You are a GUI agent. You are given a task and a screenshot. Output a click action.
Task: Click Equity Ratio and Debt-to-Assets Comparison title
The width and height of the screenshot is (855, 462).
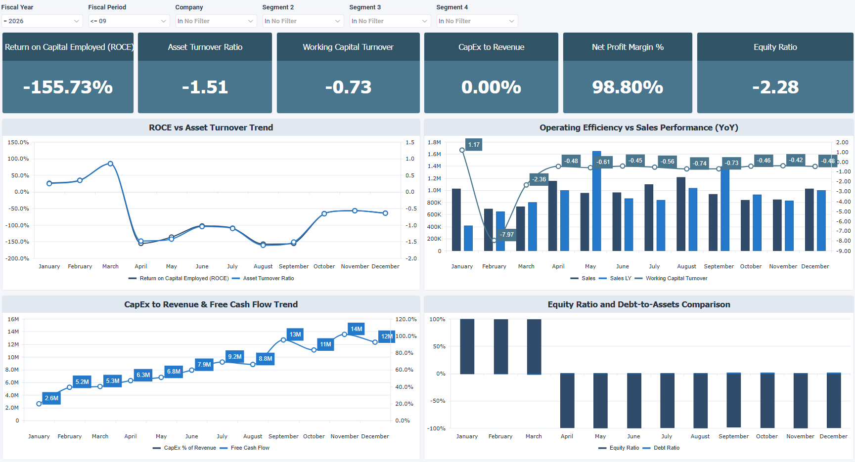point(639,304)
